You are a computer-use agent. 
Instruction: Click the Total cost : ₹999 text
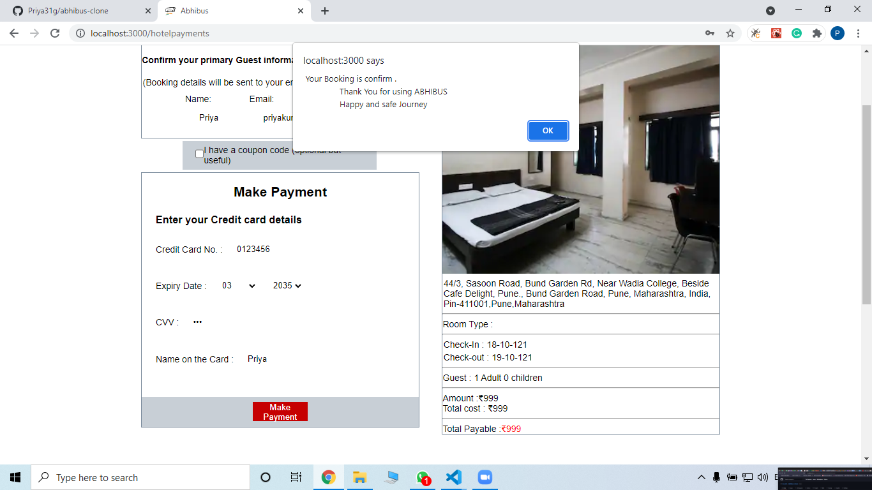pos(476,408)
